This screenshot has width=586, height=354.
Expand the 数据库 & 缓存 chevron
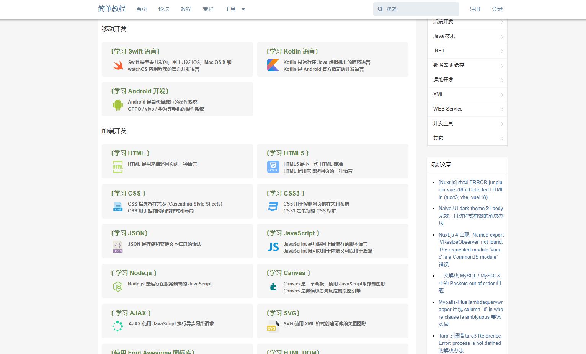[502, 66]
